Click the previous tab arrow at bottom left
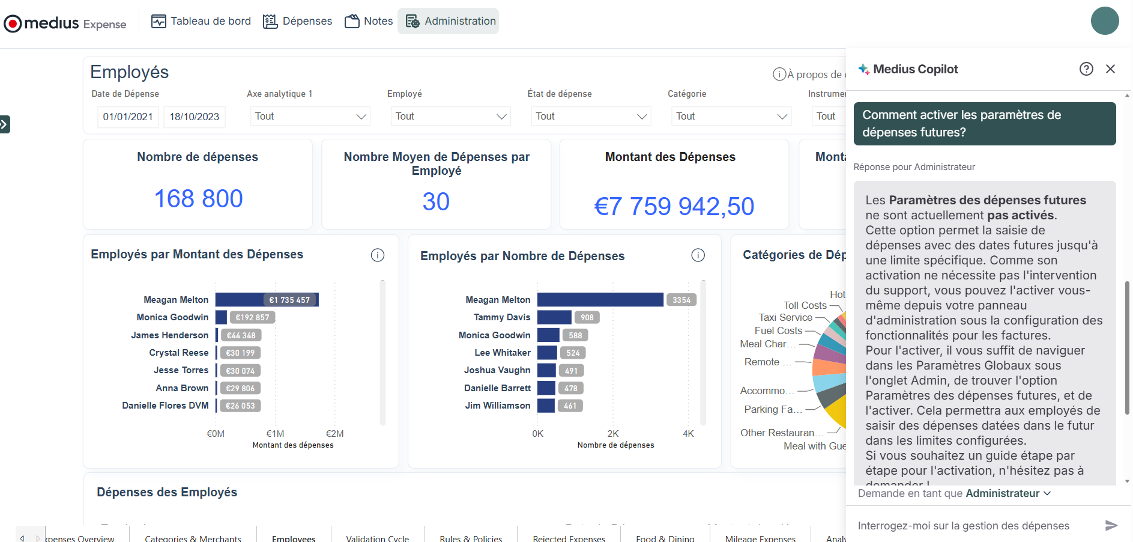Screen dimensions: 1133x542 [x=22, y=538]
